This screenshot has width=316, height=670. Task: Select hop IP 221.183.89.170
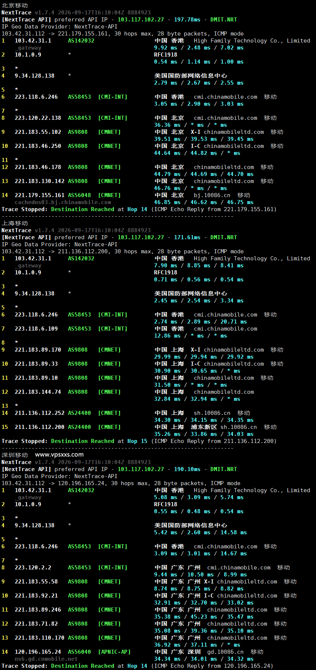tap(38, 350)
